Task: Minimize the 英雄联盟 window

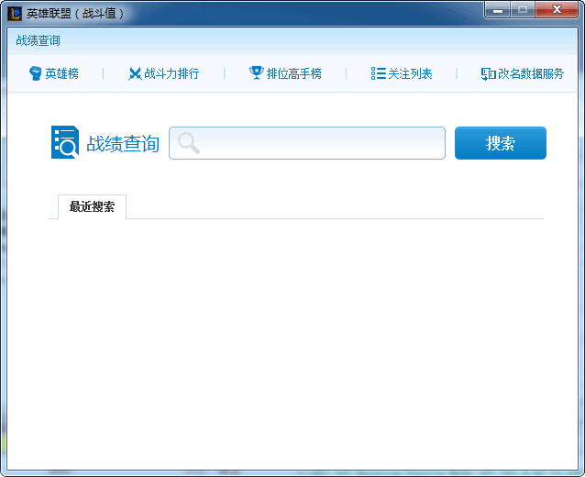Action: [x=498, y=10]
